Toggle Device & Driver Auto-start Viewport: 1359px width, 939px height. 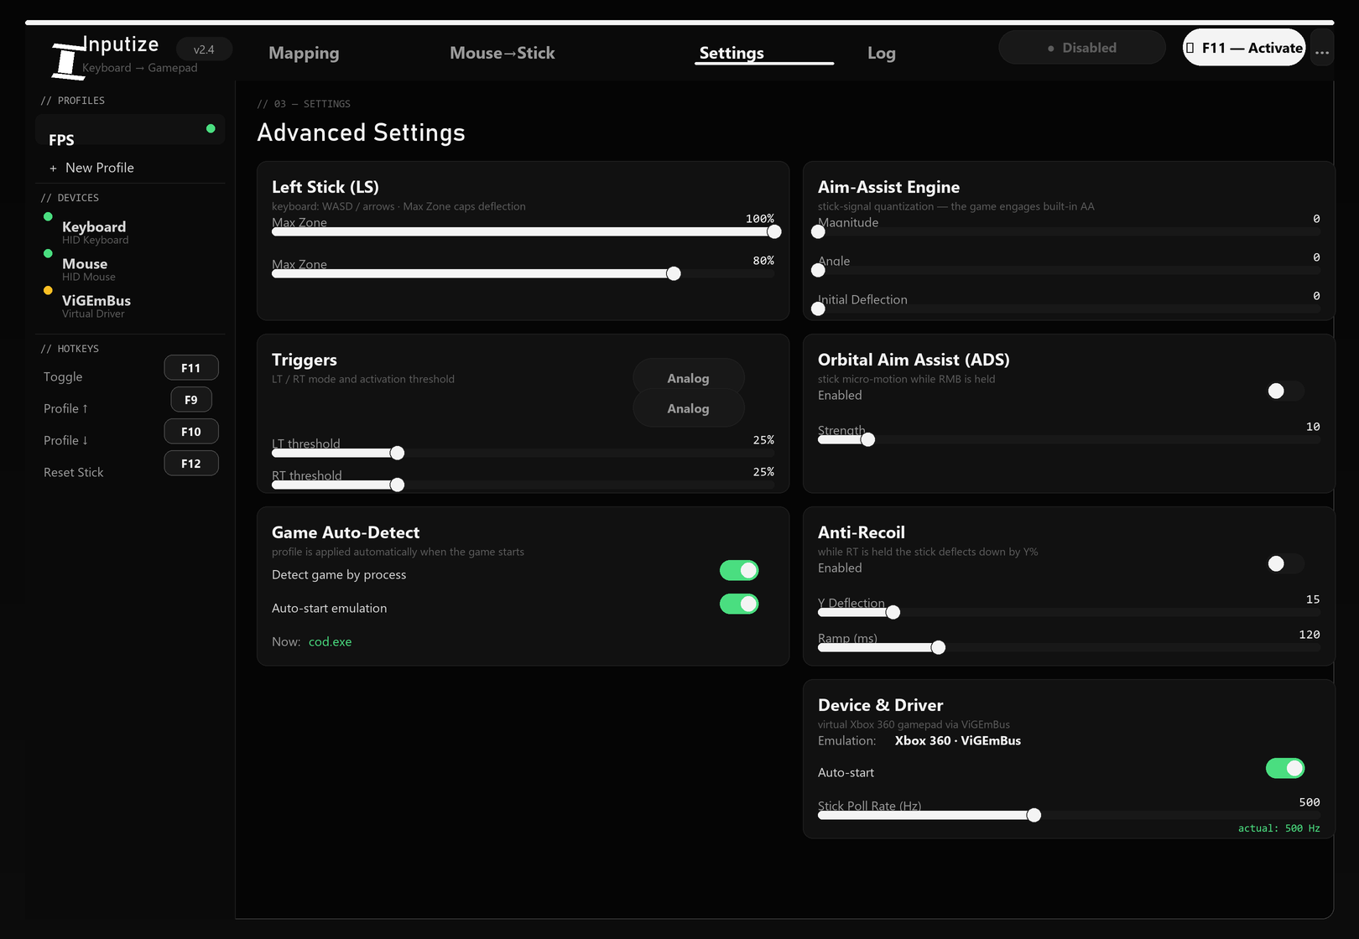[x=1285, y=768]
